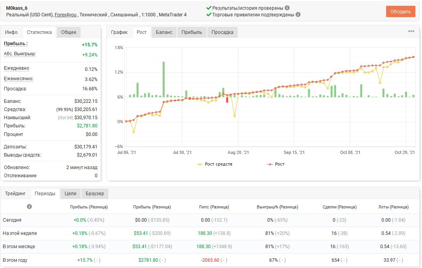Click the 654 trades value
Screen dimensions: 422x268
335,260
